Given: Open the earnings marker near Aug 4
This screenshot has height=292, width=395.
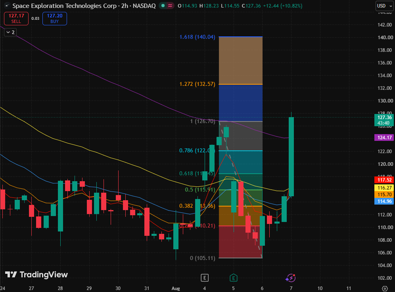Looking at the screenshot, I should (x=205, y=278).
